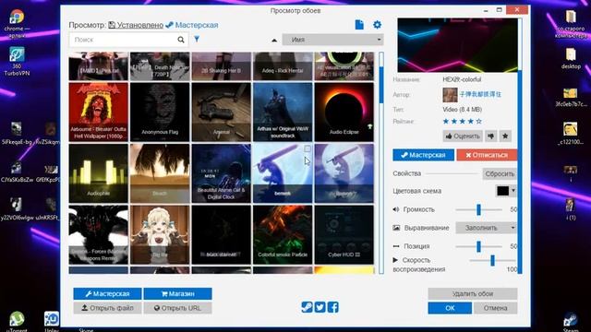
Task: Open the author name link
Action: tap(480, 94)
